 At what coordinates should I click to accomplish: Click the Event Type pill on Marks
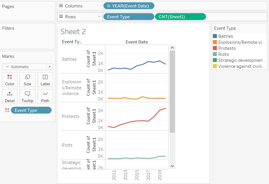click(x=31, y=110)
